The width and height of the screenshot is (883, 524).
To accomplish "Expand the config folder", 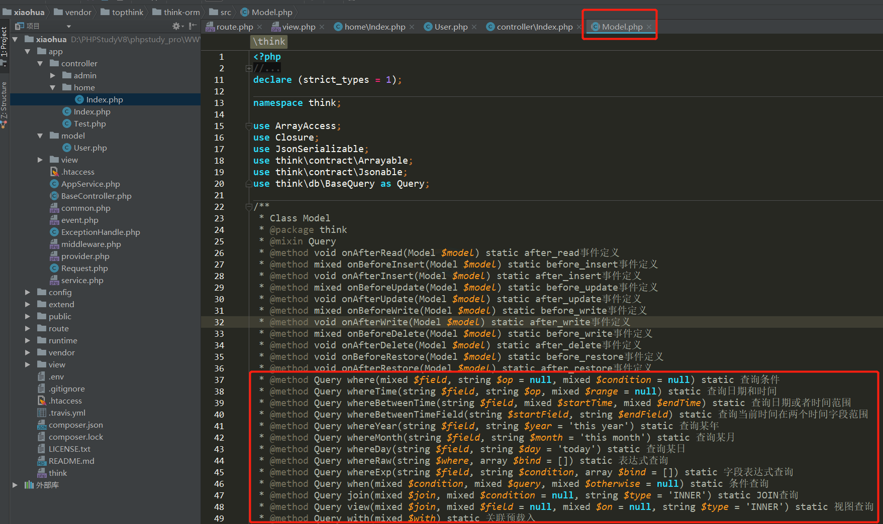I will click(x=28, y=292).
